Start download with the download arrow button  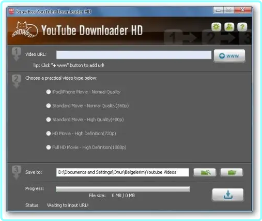[x=228, y=195]
